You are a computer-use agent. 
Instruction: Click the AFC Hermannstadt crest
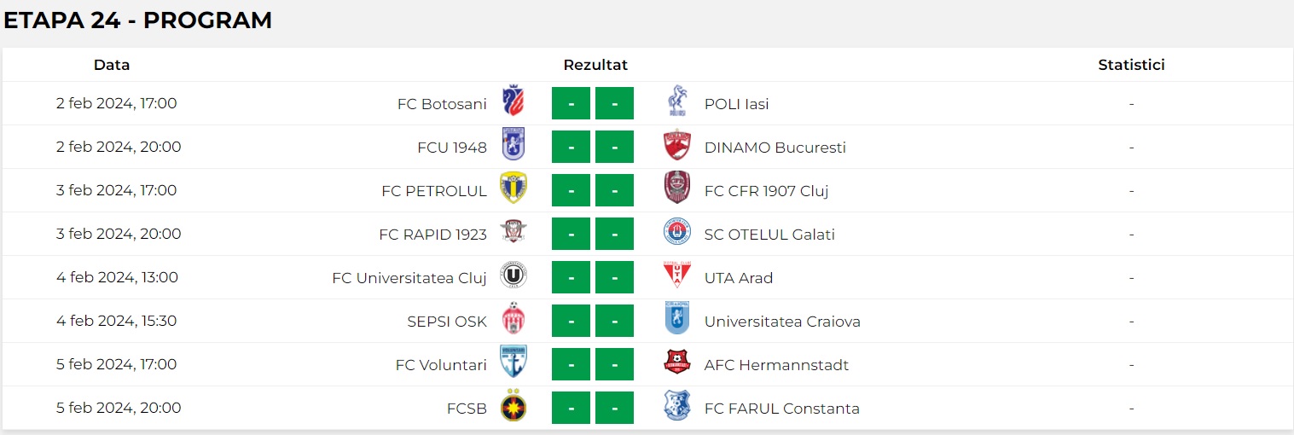click(676, 364)
